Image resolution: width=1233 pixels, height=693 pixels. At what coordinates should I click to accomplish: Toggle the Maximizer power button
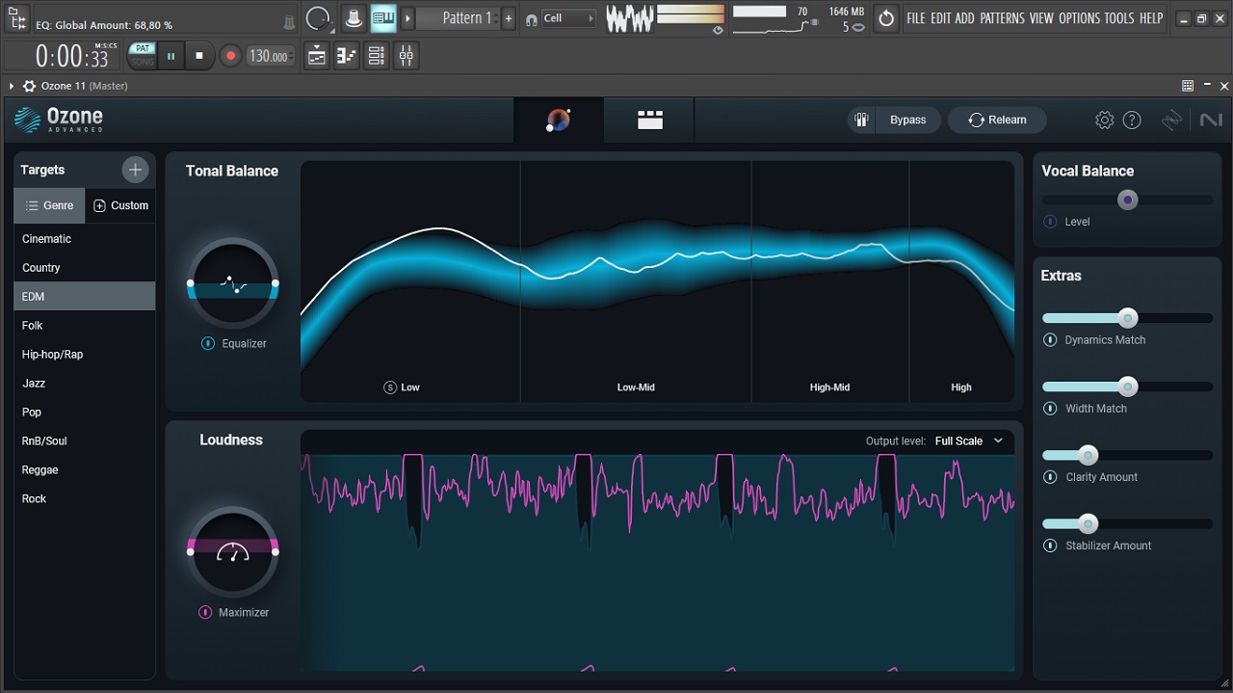click(205, 613)
